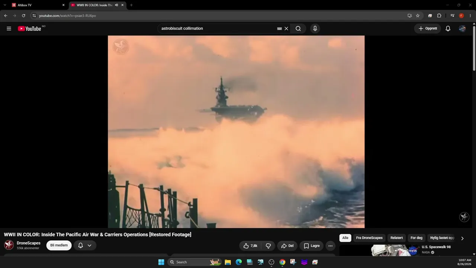This screenshot has width=476, height=268.
Task: Open the Chrome three-dot menu
Action: pyautogui.click(x=470, y=16)
